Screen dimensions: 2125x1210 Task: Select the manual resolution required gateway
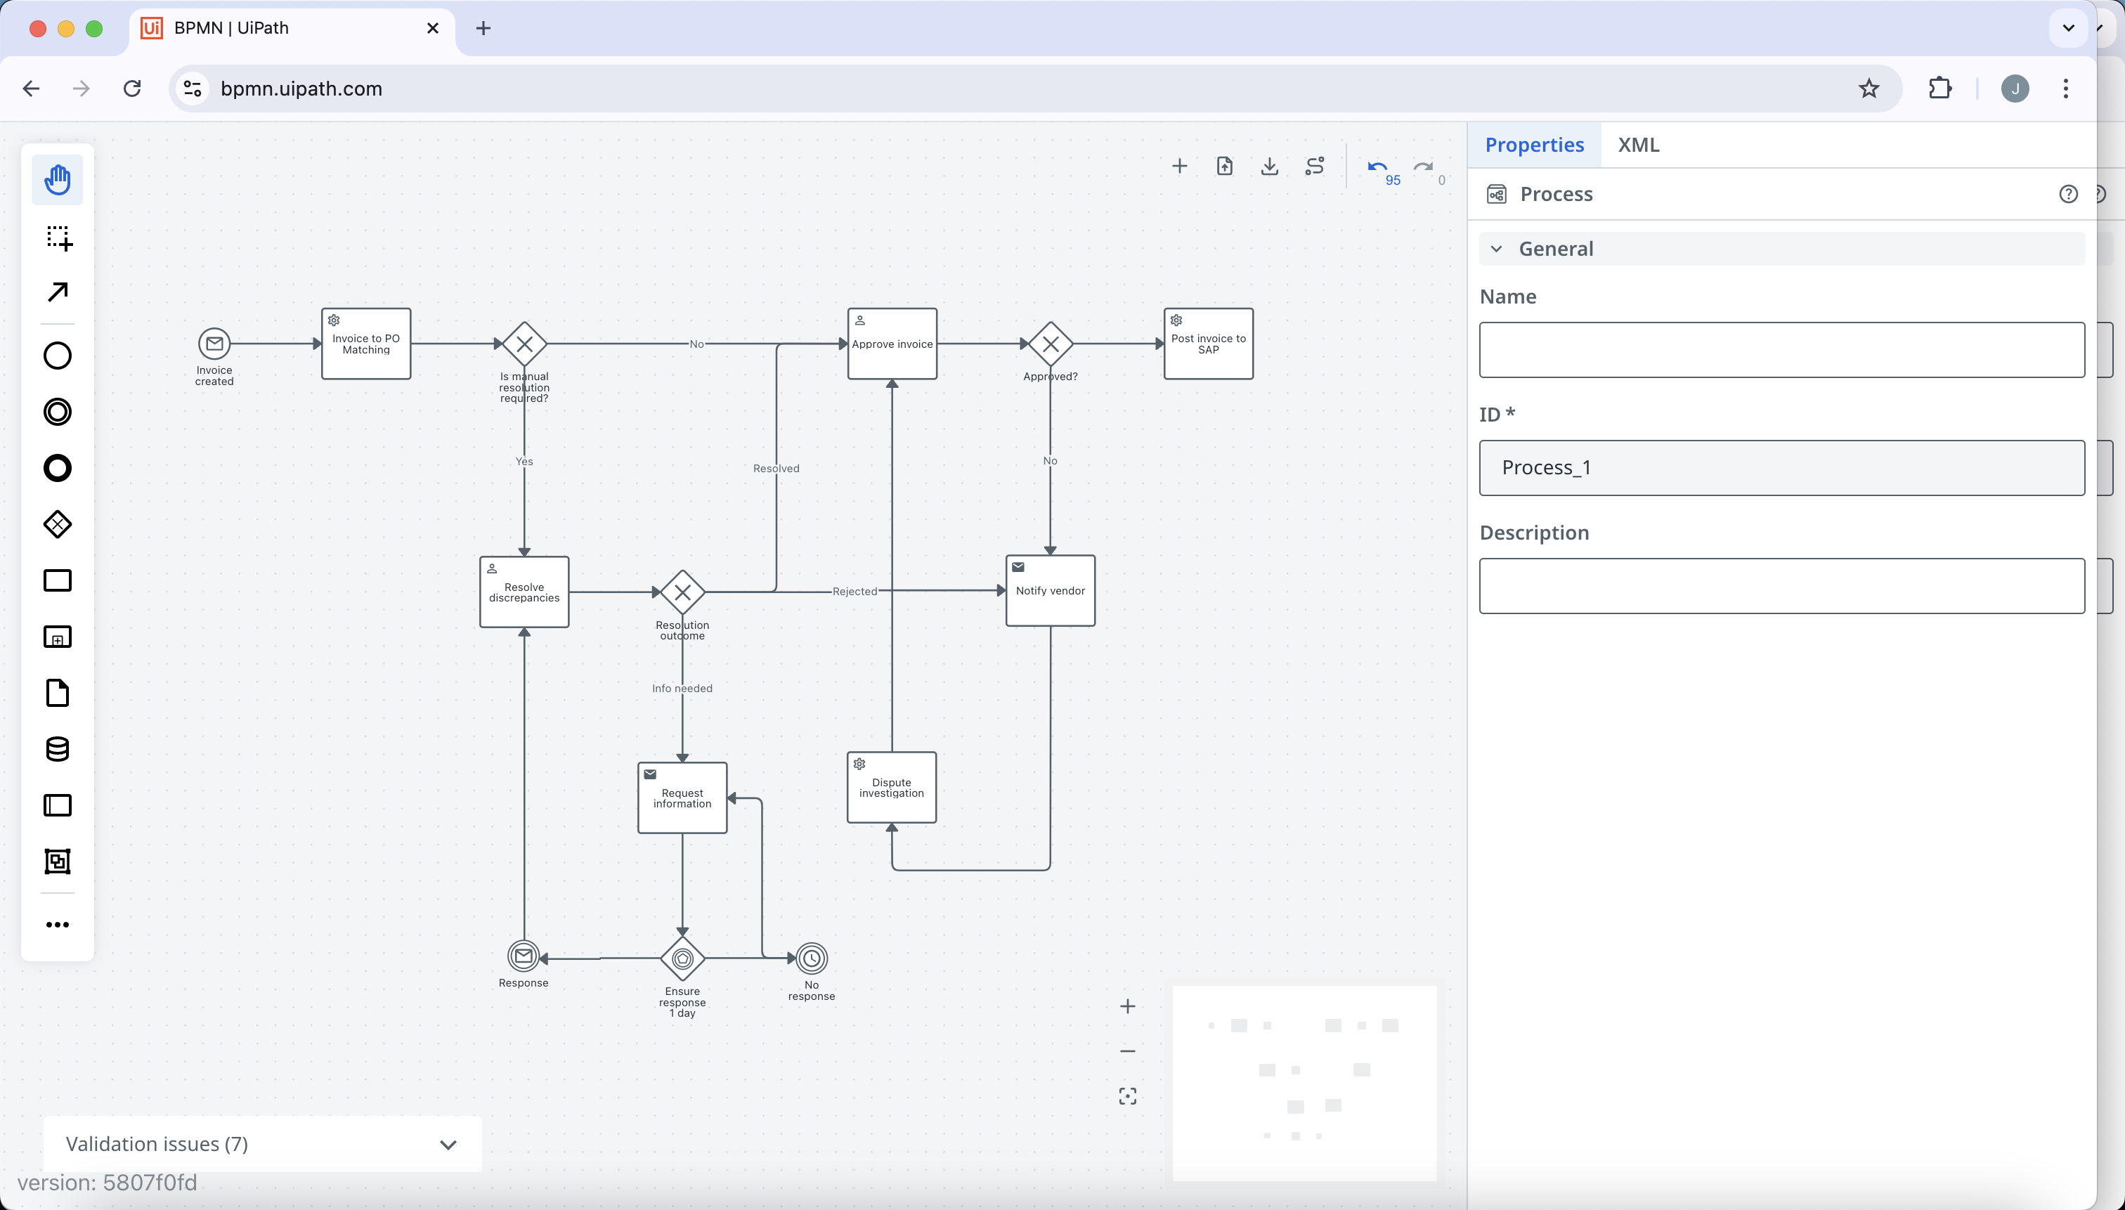click(524, 343)
